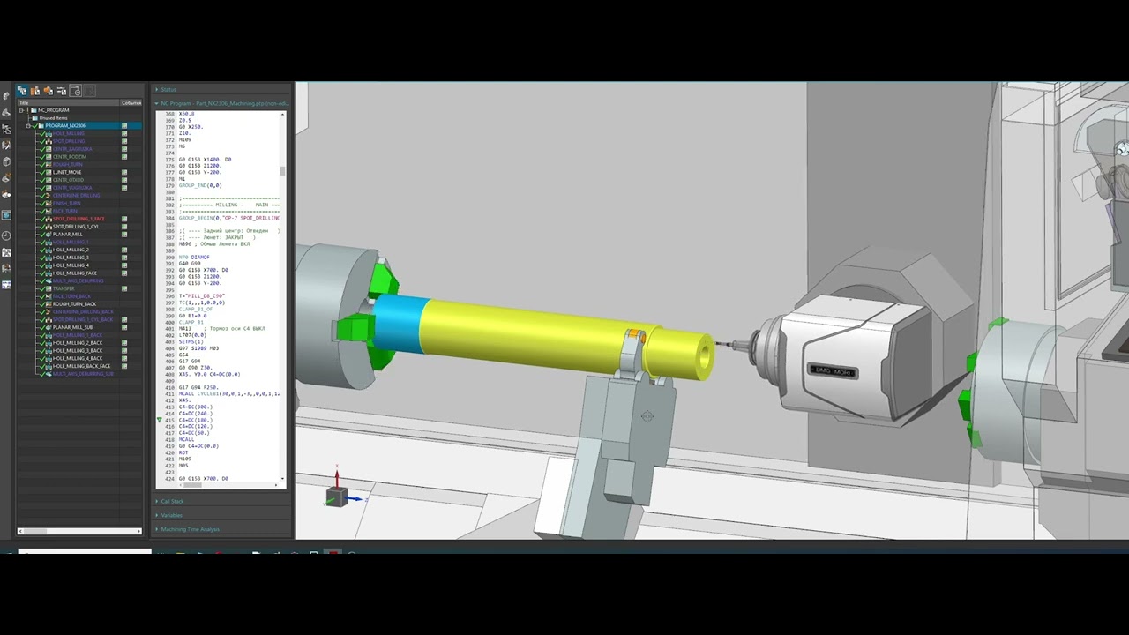
Task: Collapse the NC_PROGRAM tree node
Action: (x=21, y=110)
